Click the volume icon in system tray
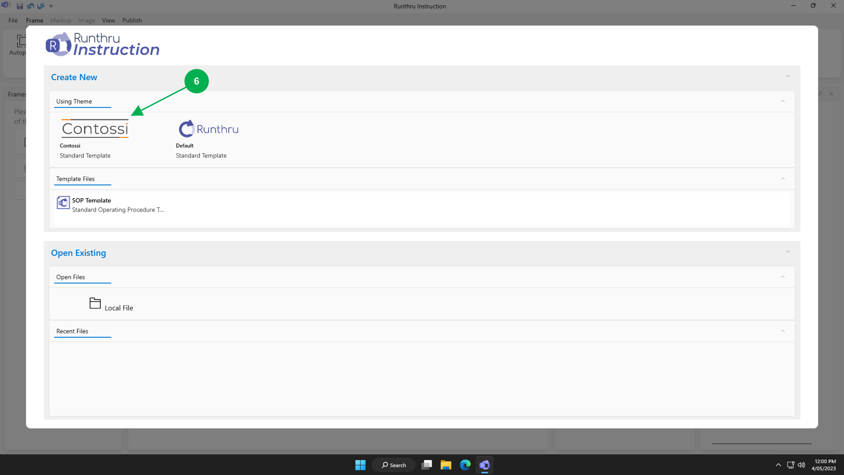The width and height of the screenshot is (844, 475). coord(801,465)
